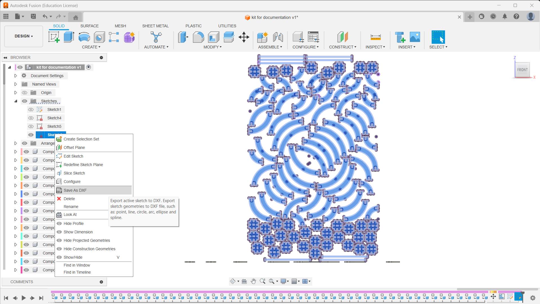Click the Fillet tool icon
Image resolution: width=540 pixels, height=304 pixels.
pyautogui.click(x=198, y=37)
